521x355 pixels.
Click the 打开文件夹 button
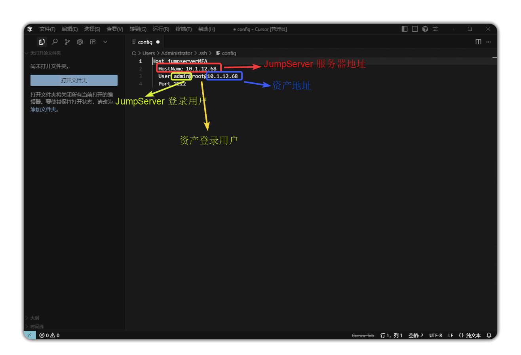[74, 80]
